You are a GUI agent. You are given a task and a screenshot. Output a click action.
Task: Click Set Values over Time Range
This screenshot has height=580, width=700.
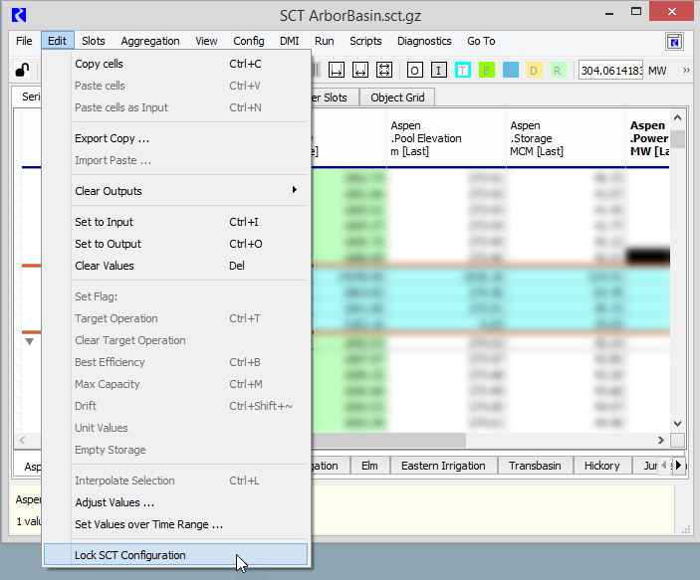[x=148, y=524]
